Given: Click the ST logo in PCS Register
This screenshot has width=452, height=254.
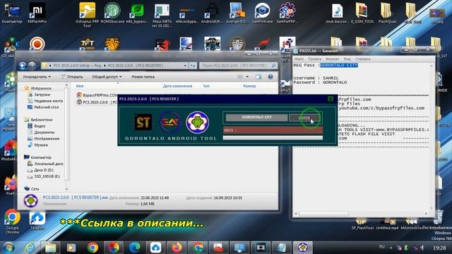Looking at the screenshot, I should [143, 122].
